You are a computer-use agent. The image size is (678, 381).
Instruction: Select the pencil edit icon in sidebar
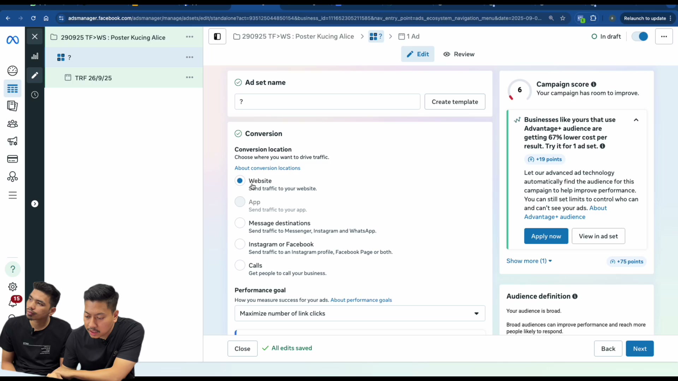(x=35, y=75)
